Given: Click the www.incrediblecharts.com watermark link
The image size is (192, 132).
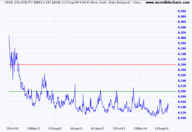Looking at the screenshot, I should click(167, 2).
